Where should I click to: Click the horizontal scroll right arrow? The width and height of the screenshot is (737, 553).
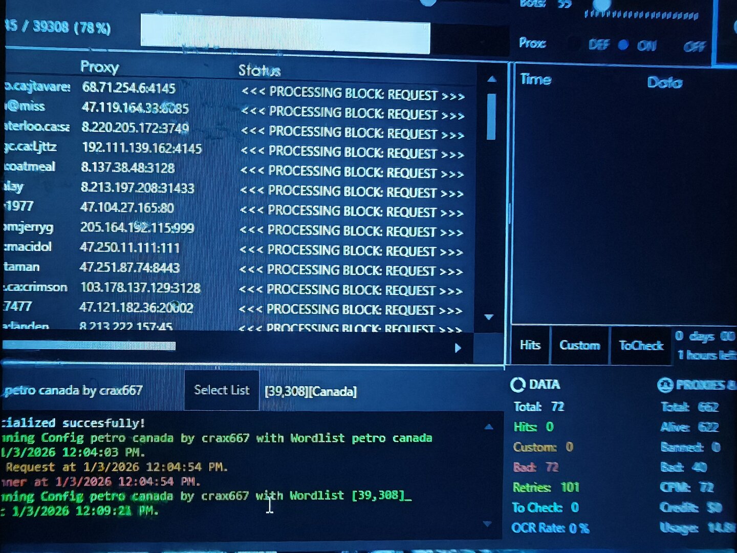pyautogui.click(x=458, y=348)
